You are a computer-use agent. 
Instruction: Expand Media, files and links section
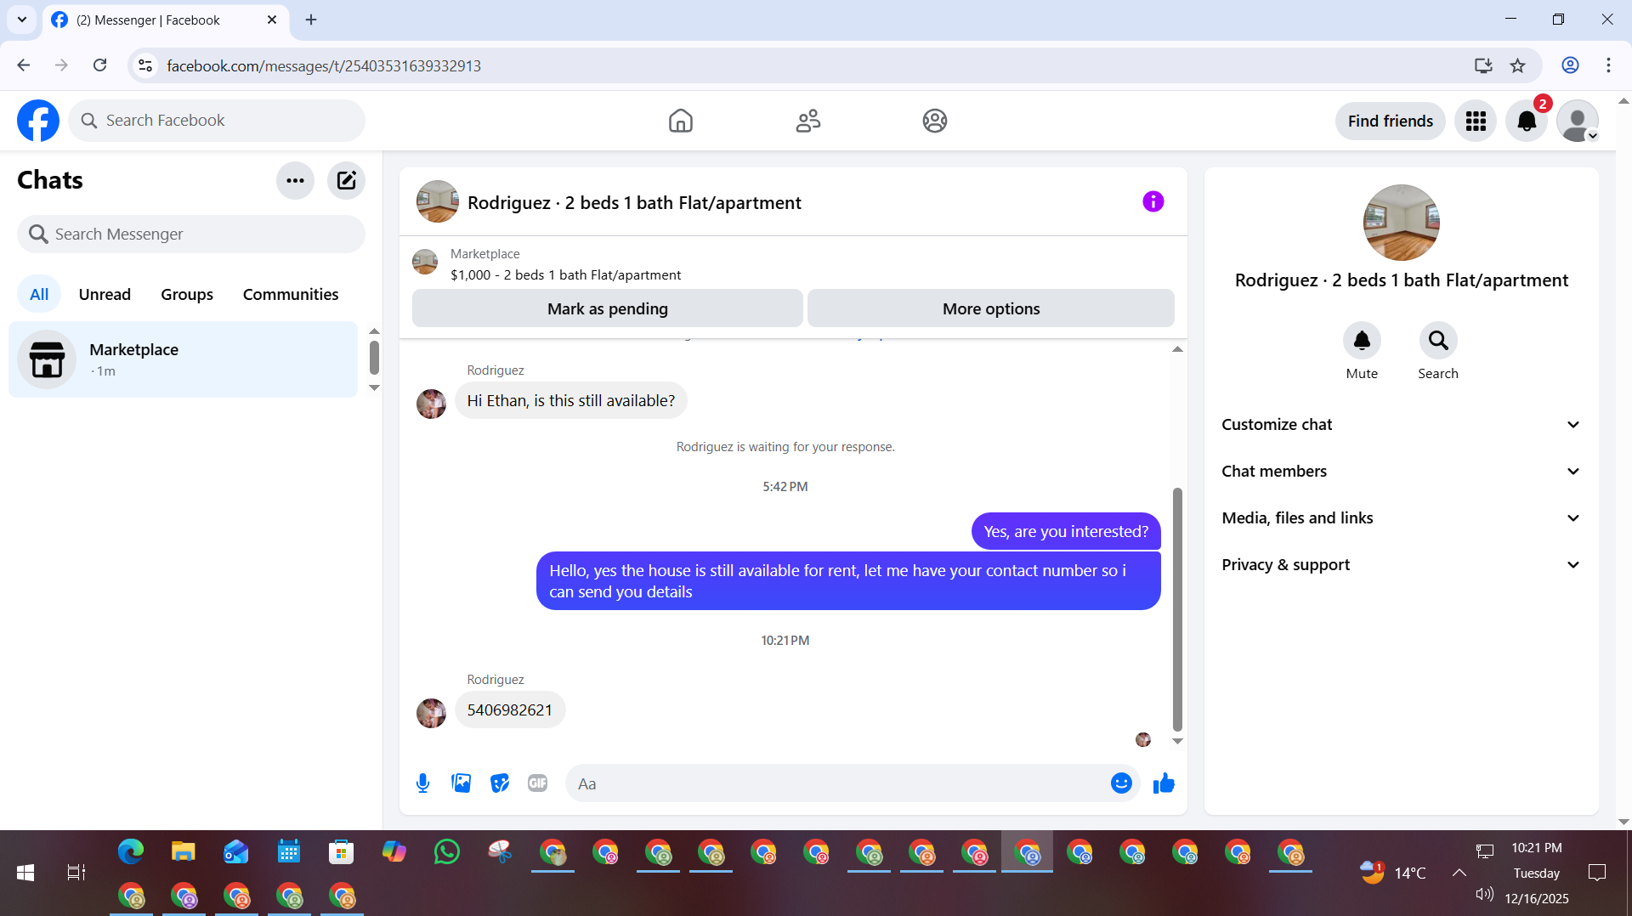click(1401, 518)
